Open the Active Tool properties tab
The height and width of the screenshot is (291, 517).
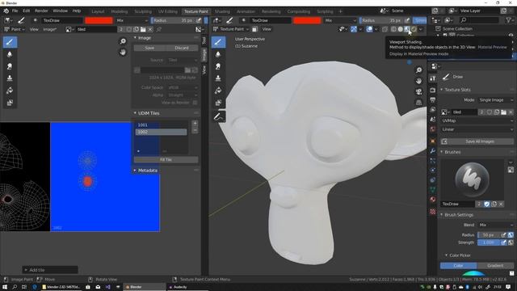click(x=433, y=78)
